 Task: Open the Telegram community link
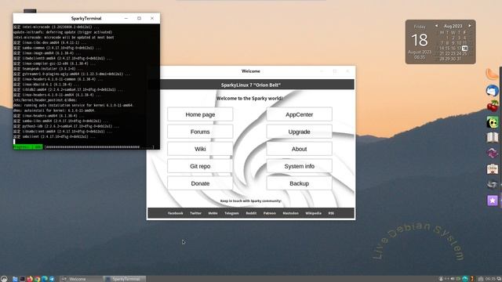pos(231,213)
